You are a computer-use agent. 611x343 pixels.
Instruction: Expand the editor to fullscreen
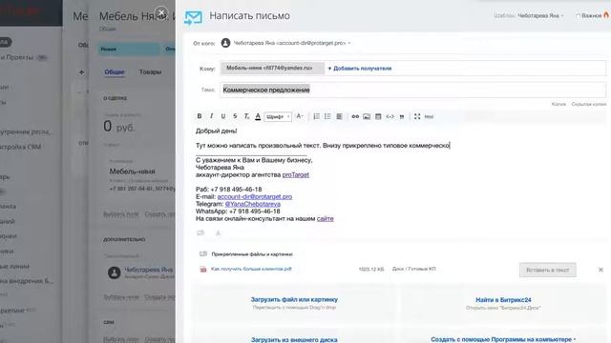click(x=417, y=116)
